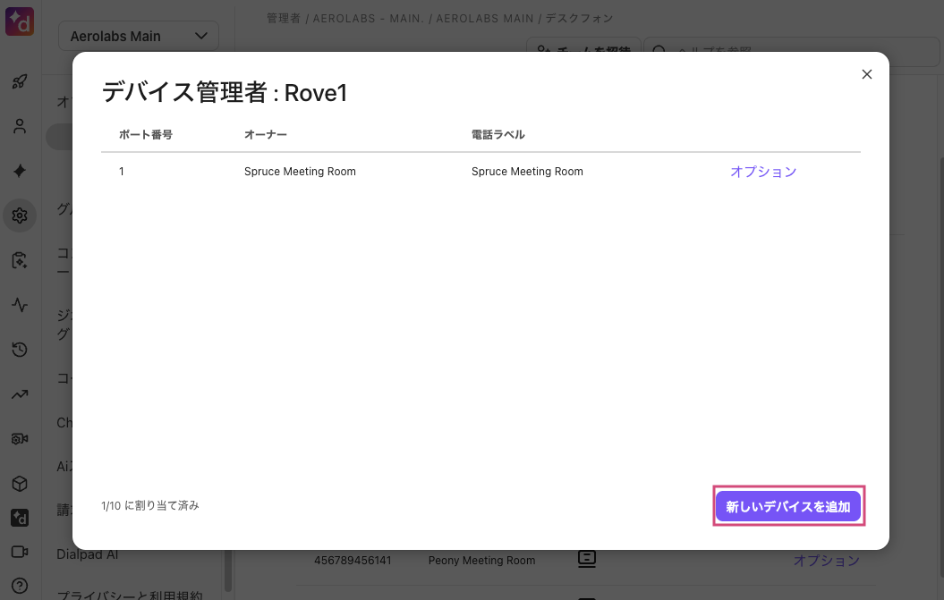Viewport: 944px width, 600px height.
Task: Click オプション link for Spruce Meeting Room
Action: [x=762, y=172]
